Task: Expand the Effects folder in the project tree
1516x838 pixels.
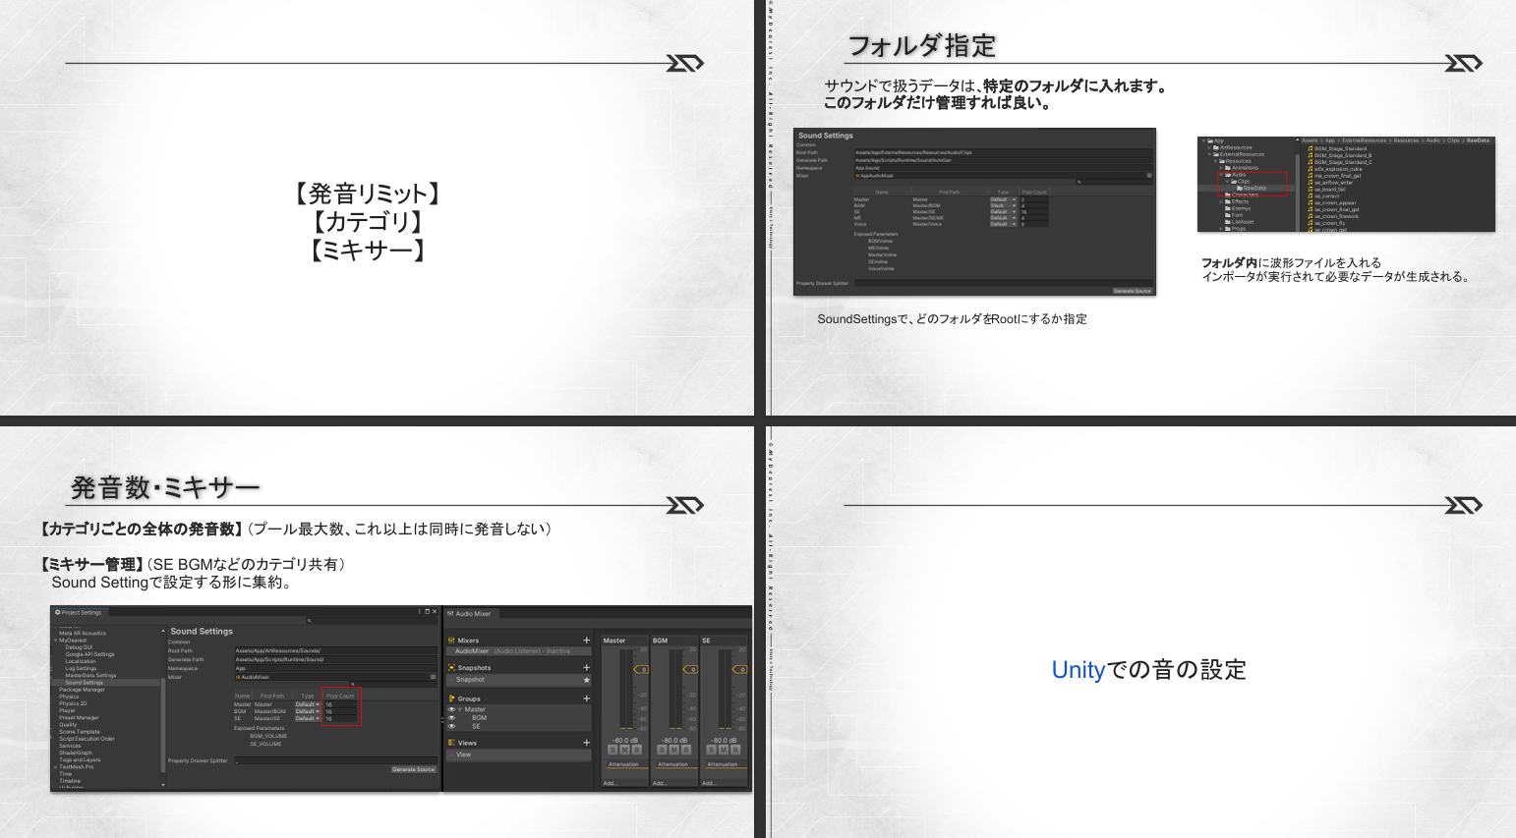Action: click(x=1220, y=202)
